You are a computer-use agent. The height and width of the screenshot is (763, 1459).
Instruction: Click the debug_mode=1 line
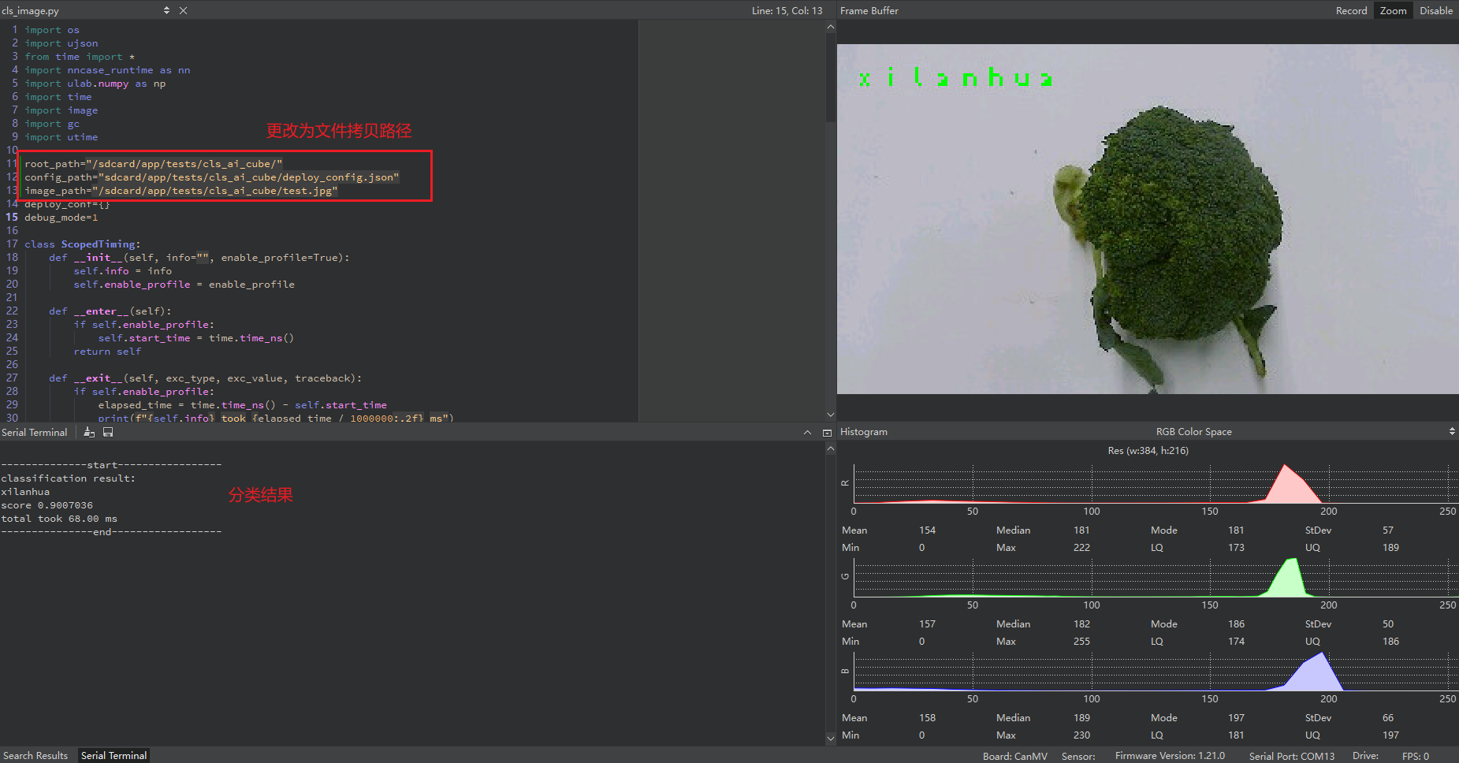(61, 218)
